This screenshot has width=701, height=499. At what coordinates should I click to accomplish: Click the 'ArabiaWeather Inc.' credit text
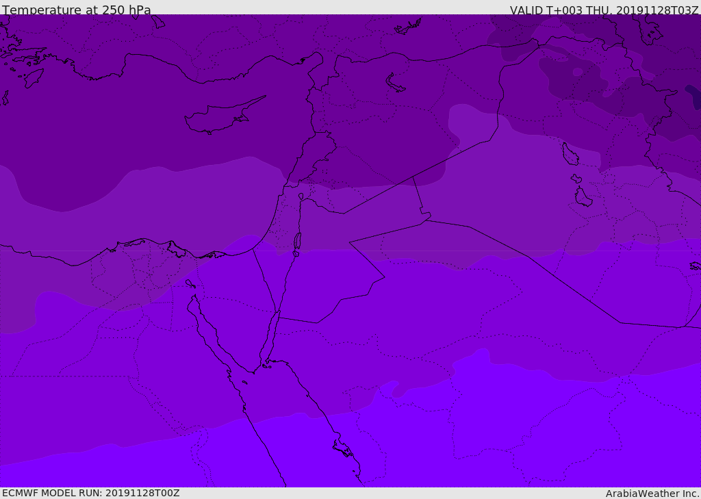(x=652, y=494)
